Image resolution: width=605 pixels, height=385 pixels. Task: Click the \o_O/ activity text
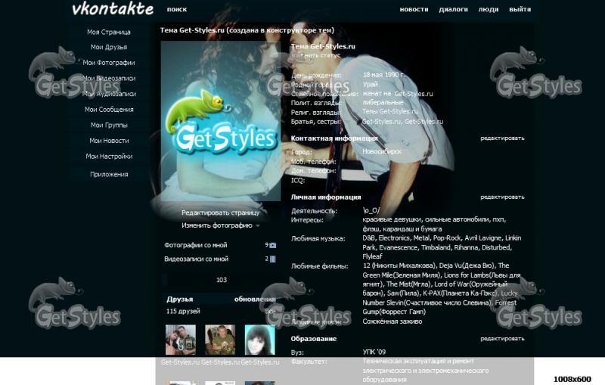[371, 210]
